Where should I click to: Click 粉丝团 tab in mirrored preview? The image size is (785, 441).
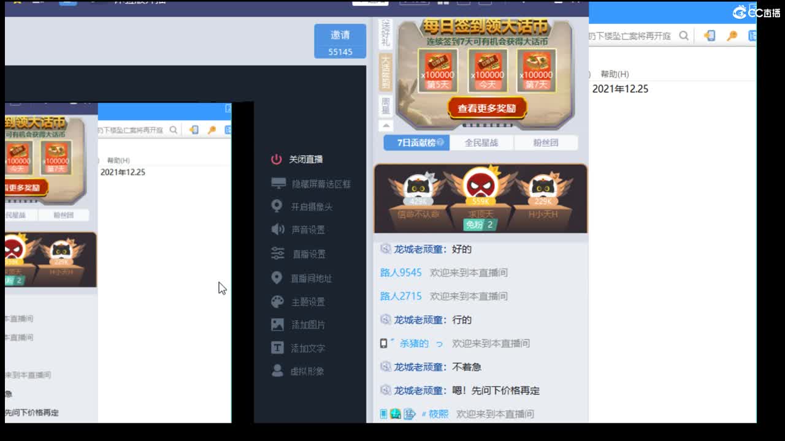[63, 215]
